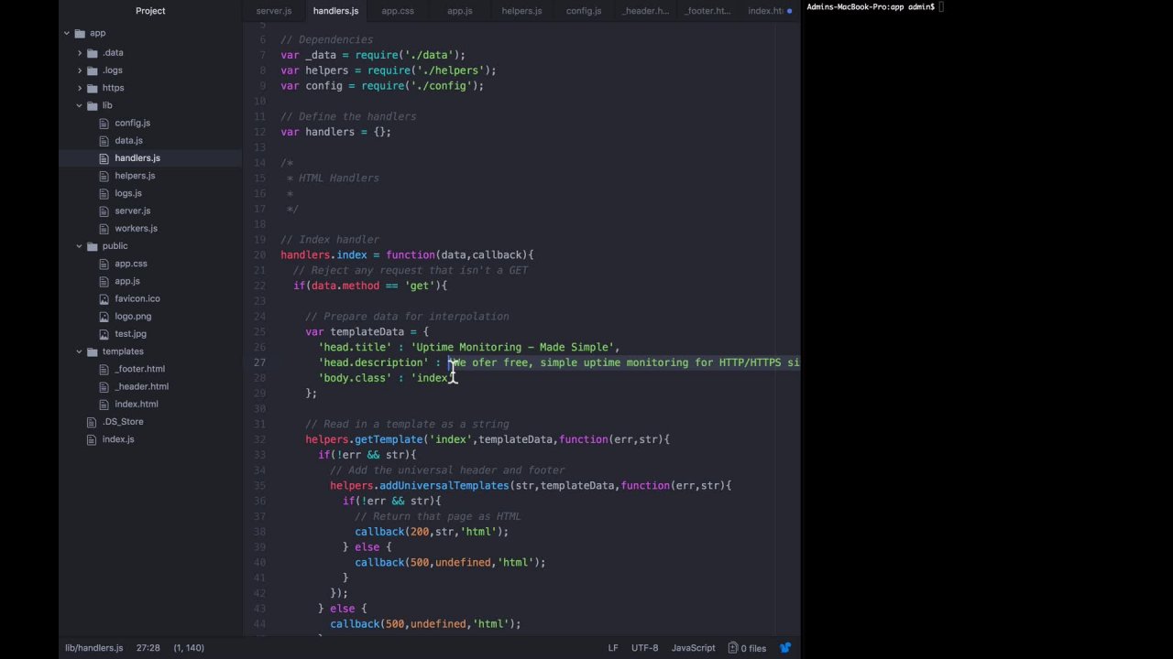Click the image icon beside favicon.ico
1173x659 pixels.
(x=104, y=298)
